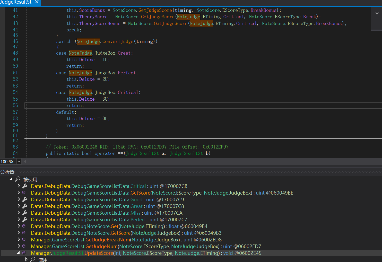Screen dimensions: 382x262
Task: Click the wrench icon of the Good property
Action: point(25,199)
